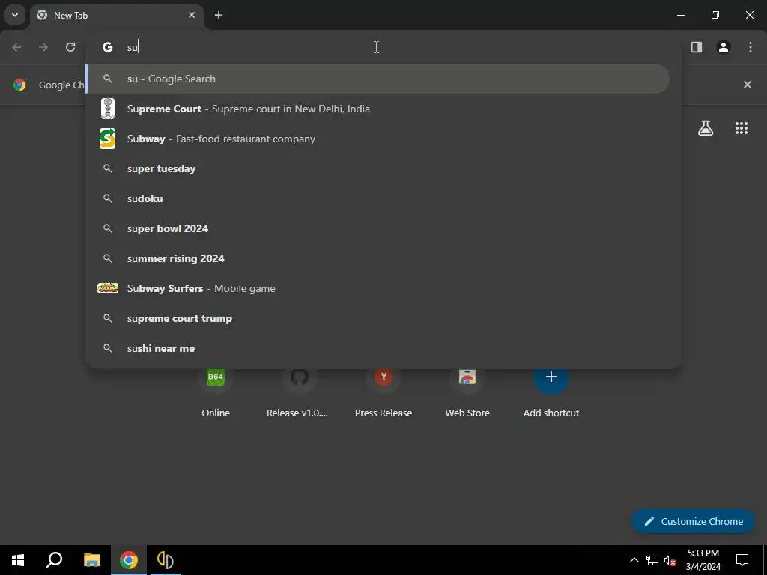Dismiss the Google Chrome infobar
Viewport: 767px width, 575px height.
click(748, 85)
